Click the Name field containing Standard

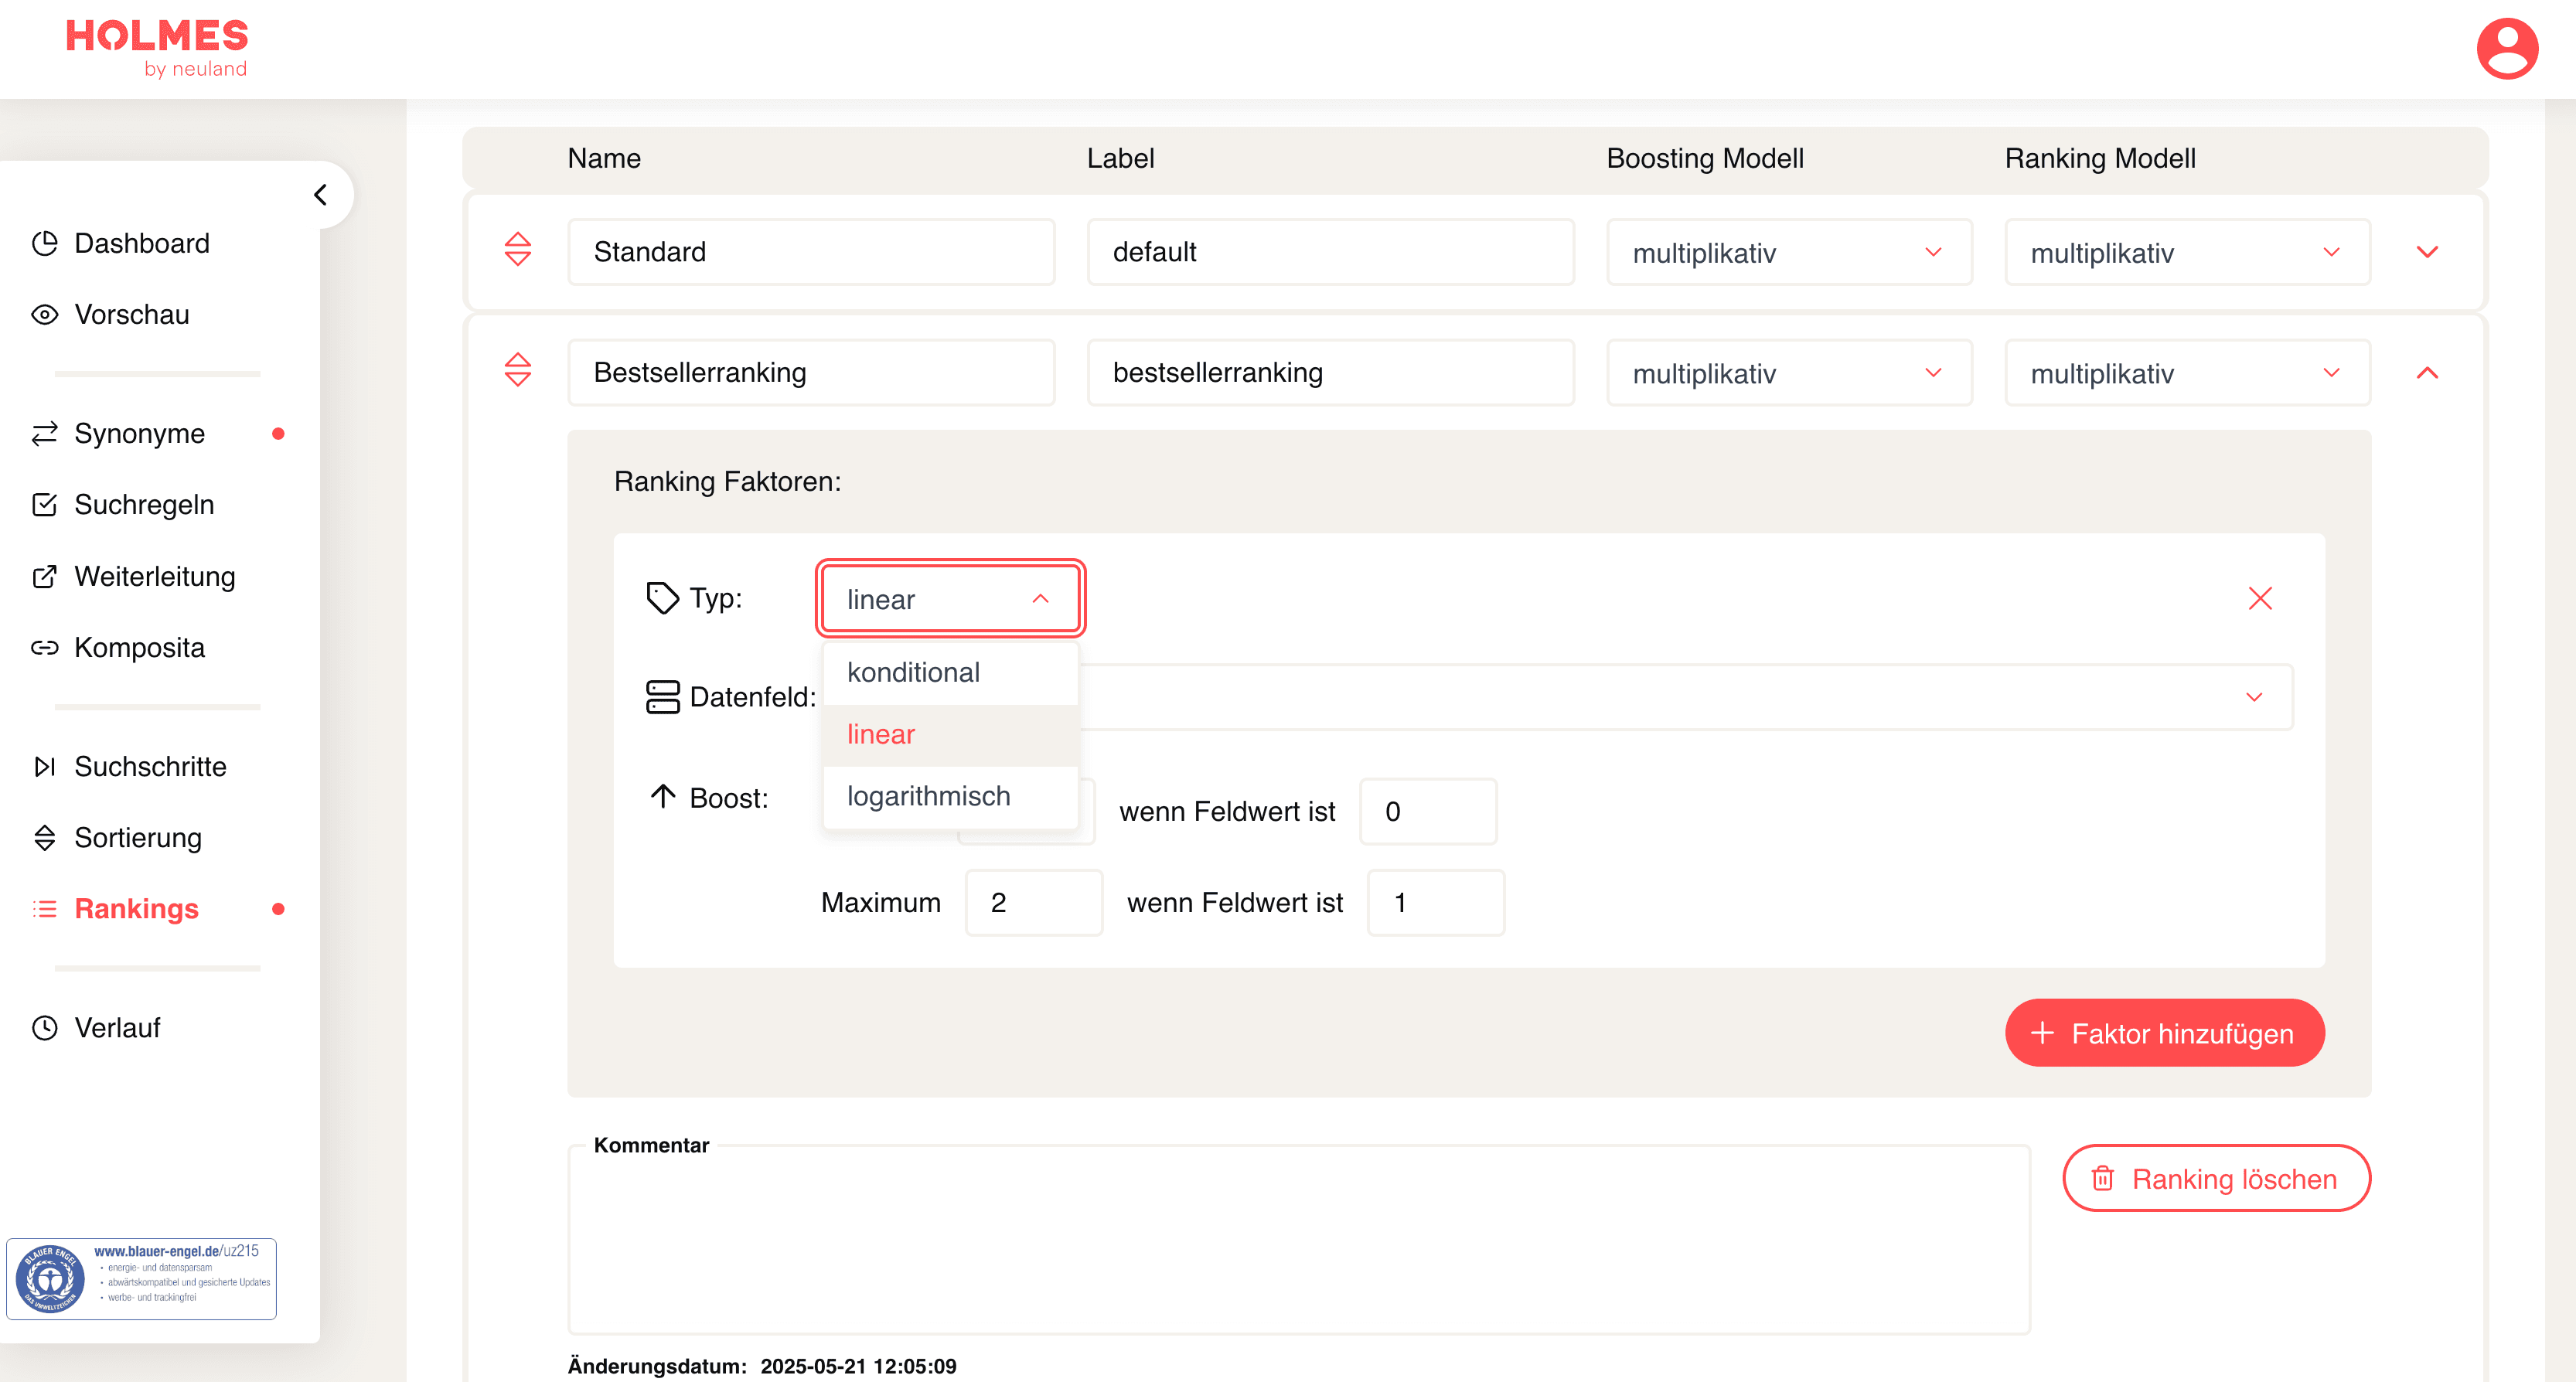point(811,252)
